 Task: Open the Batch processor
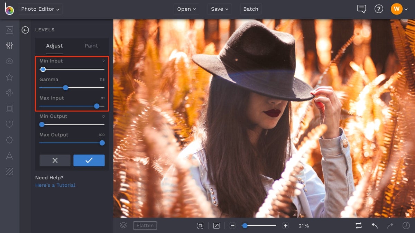[250, 9]
